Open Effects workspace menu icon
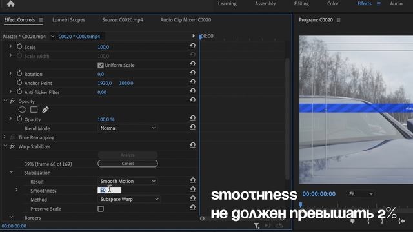Viewport: 413px width, 232px height. tap(379, 4)
